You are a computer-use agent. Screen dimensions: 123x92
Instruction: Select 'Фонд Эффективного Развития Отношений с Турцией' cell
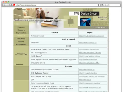point(54,60)
